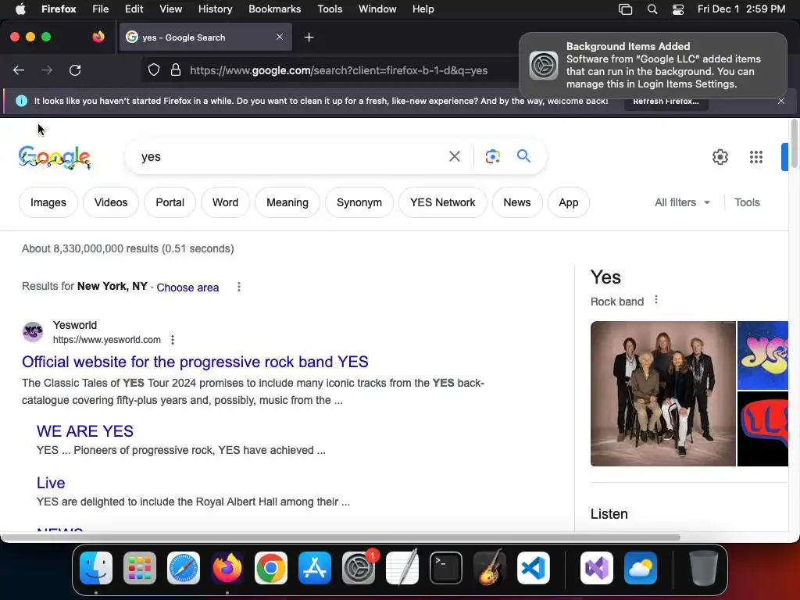Open the Bookmarks menu
Image resolution: width=800 pixels, height=600 pixels.
(x=274, y=9)
